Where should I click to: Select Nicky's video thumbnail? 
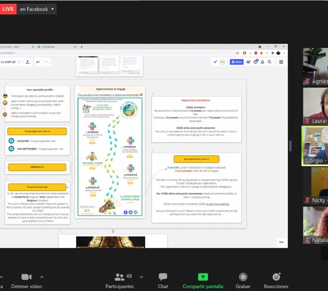[316, 185]
